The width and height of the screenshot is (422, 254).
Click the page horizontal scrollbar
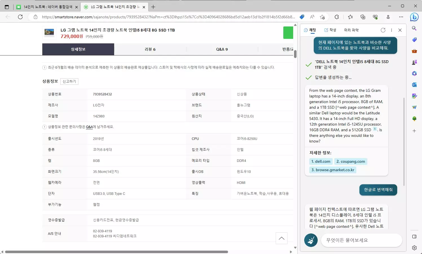116,252
